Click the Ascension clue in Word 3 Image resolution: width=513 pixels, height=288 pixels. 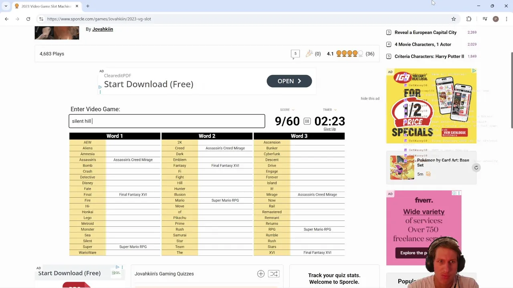click(x=272, y=142)
